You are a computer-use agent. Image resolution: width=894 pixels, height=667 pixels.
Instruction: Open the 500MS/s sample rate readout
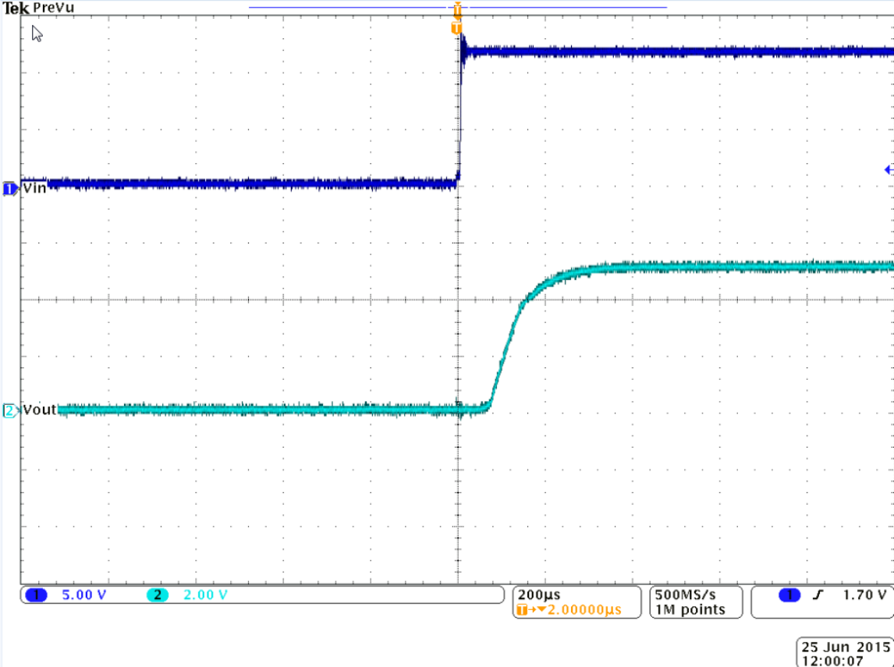pyautogui.click(x=685, y=594)
